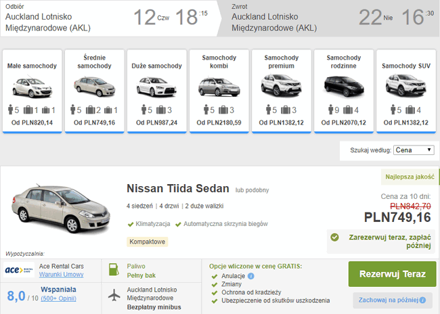The image size is (440, 314).
Task: Click the Ace Rental Cars logo
Action: pyautogui.click(x=19, y=270)
